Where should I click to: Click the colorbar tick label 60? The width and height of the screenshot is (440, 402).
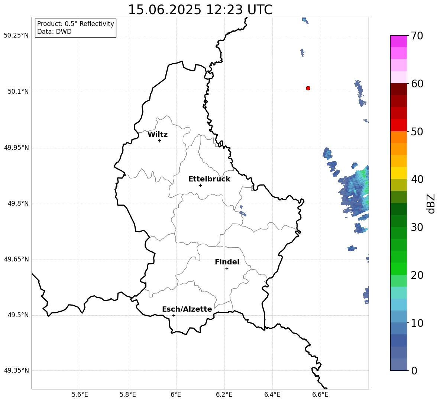(417, 84)
